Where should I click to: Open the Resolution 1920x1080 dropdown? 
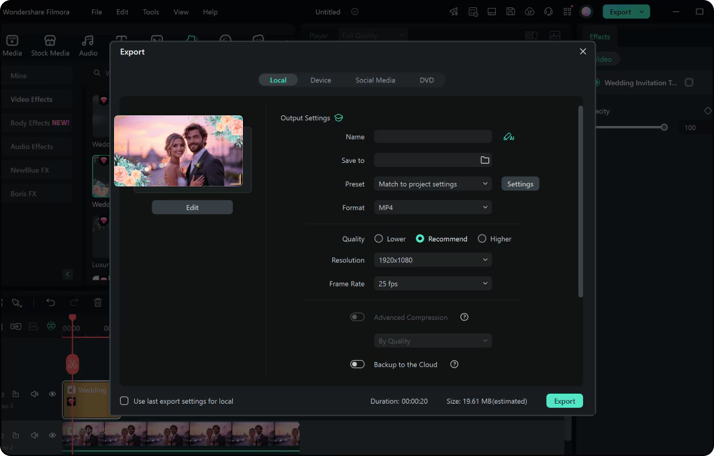(x=433, y=260)
